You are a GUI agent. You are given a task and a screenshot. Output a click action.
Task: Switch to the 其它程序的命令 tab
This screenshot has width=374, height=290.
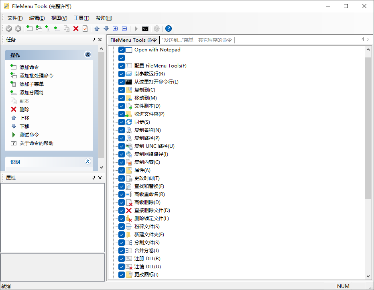[x=216, y=40]
